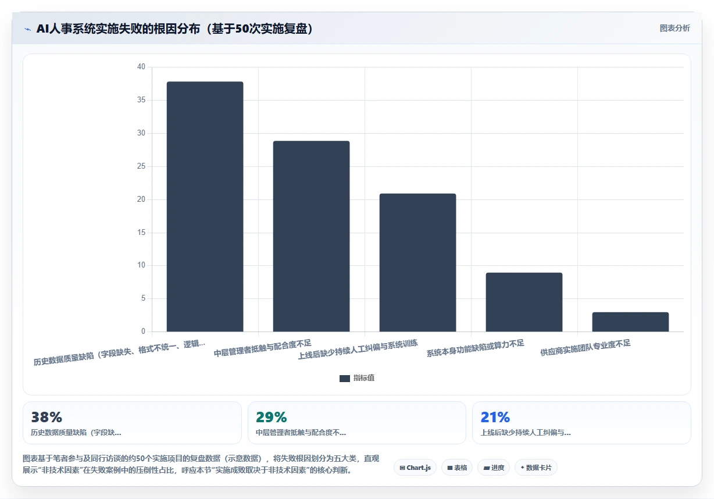Click the description paragraph starting 图表基于笔者参与

tap(201, 465)
